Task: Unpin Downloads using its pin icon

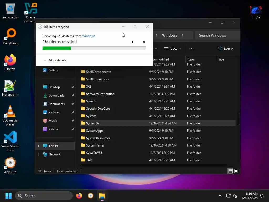Action: pos(73,95)
